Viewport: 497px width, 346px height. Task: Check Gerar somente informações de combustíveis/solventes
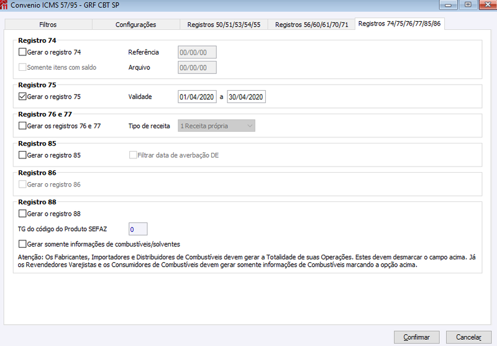tap(22, 244)
